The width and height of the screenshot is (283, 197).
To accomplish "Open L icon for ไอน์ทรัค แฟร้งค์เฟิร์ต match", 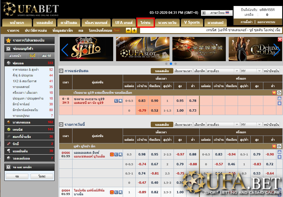I will pyautogui.click(x=116, y=192).
